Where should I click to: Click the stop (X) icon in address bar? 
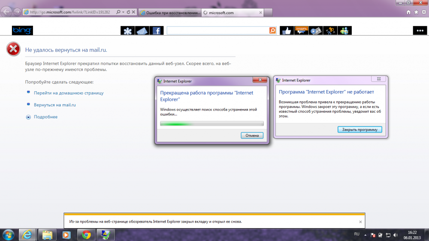coord(133,12)
